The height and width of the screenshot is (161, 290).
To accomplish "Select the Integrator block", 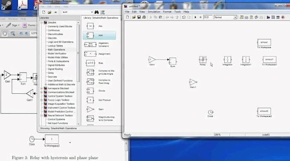I will pos(227,60).
